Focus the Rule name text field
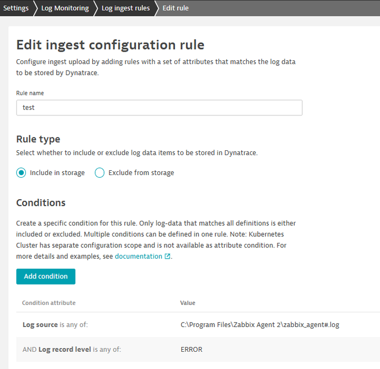The width and height of the screenshot is (380, 369). [159, 107]
